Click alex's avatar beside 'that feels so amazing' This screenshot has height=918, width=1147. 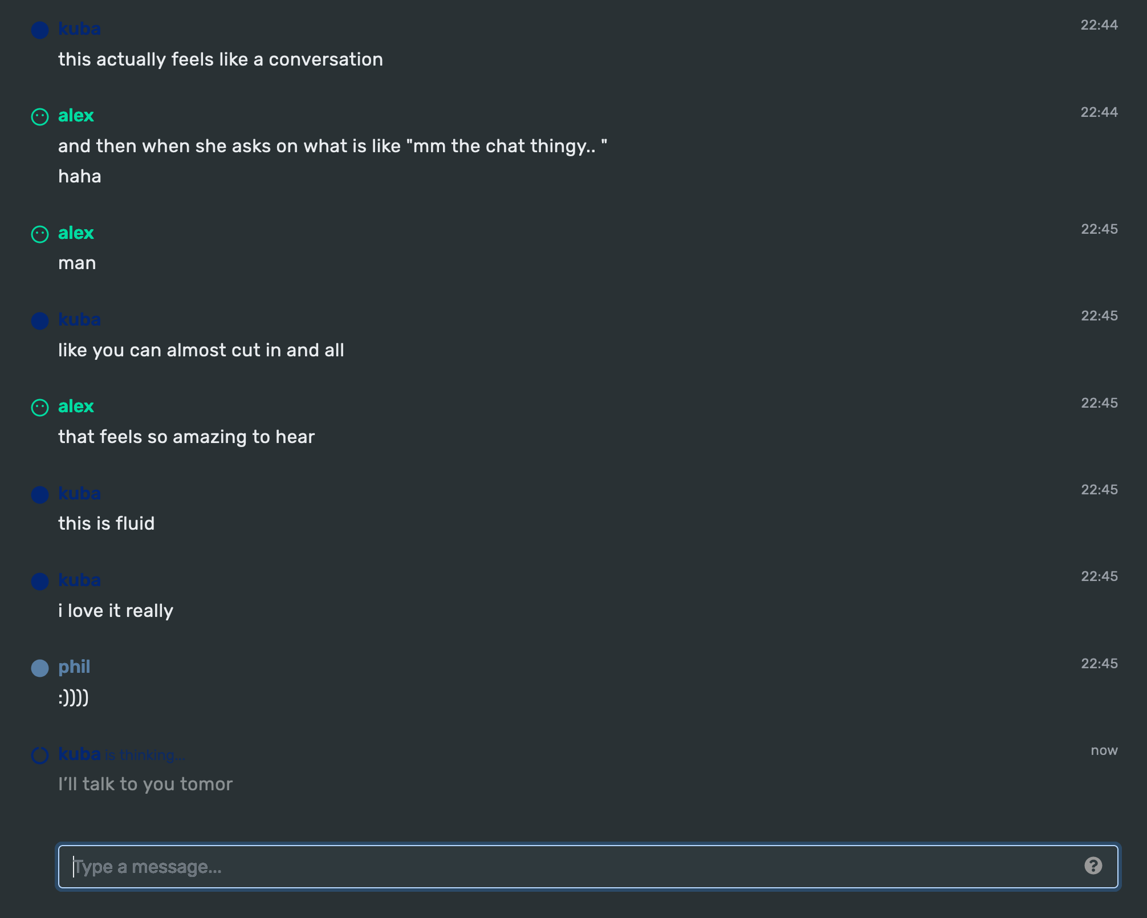pyautogui.click(x=40, y=408)
